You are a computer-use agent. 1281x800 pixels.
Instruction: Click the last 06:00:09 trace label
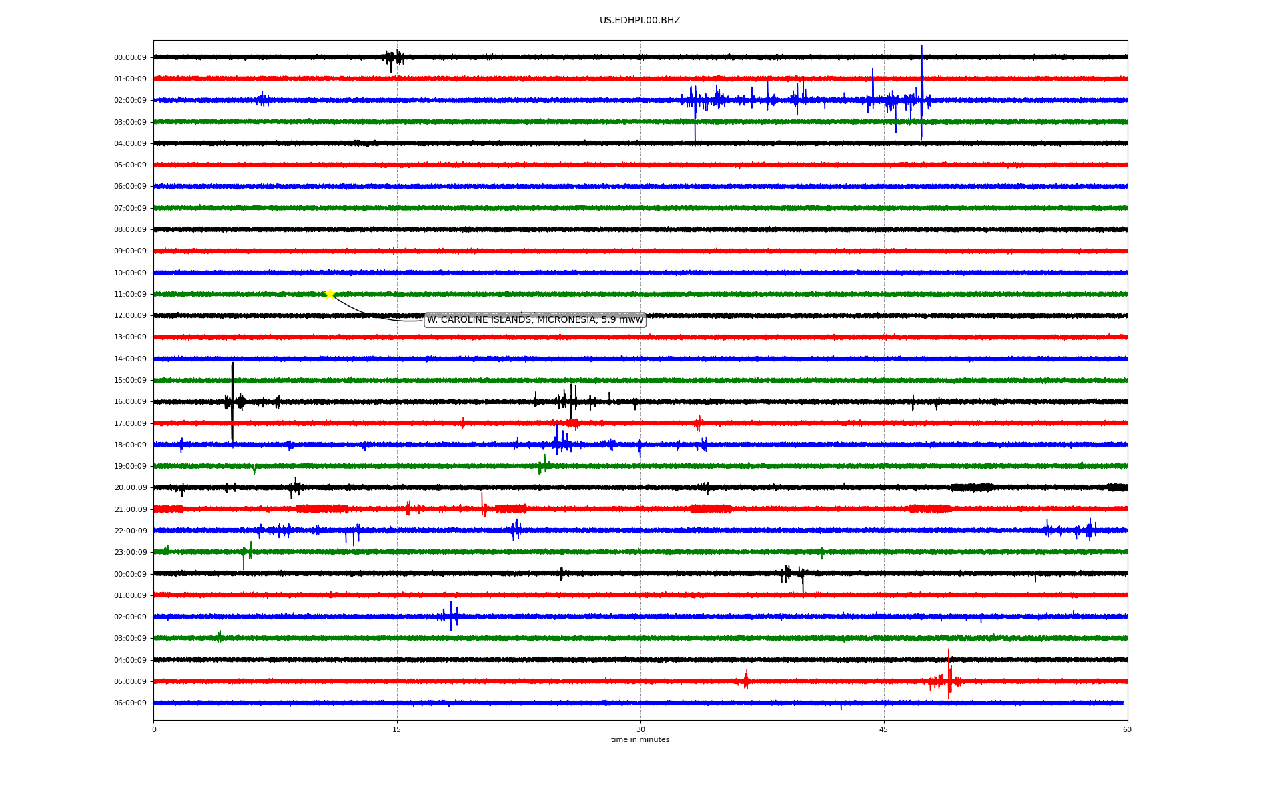tap(130, 703)
